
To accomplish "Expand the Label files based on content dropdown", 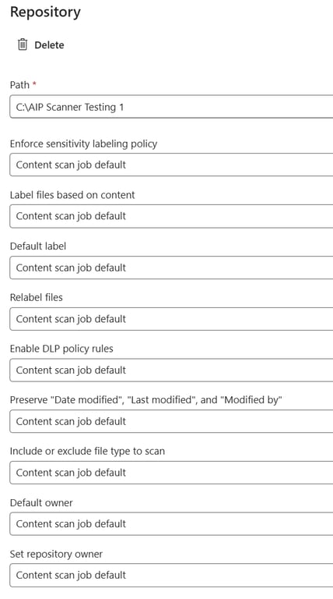I will click(x=171, y=216).
